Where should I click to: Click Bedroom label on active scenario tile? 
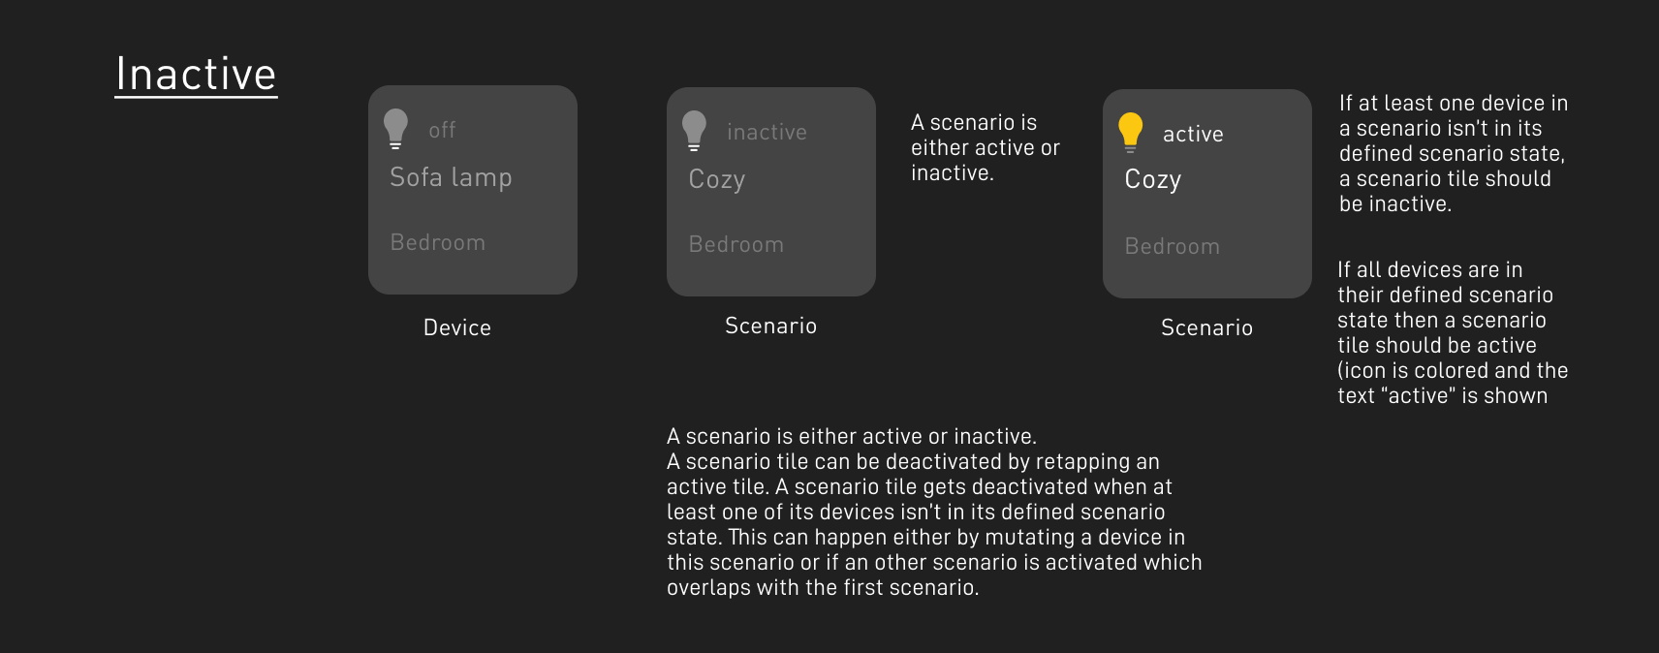[x=1173, y=246]
